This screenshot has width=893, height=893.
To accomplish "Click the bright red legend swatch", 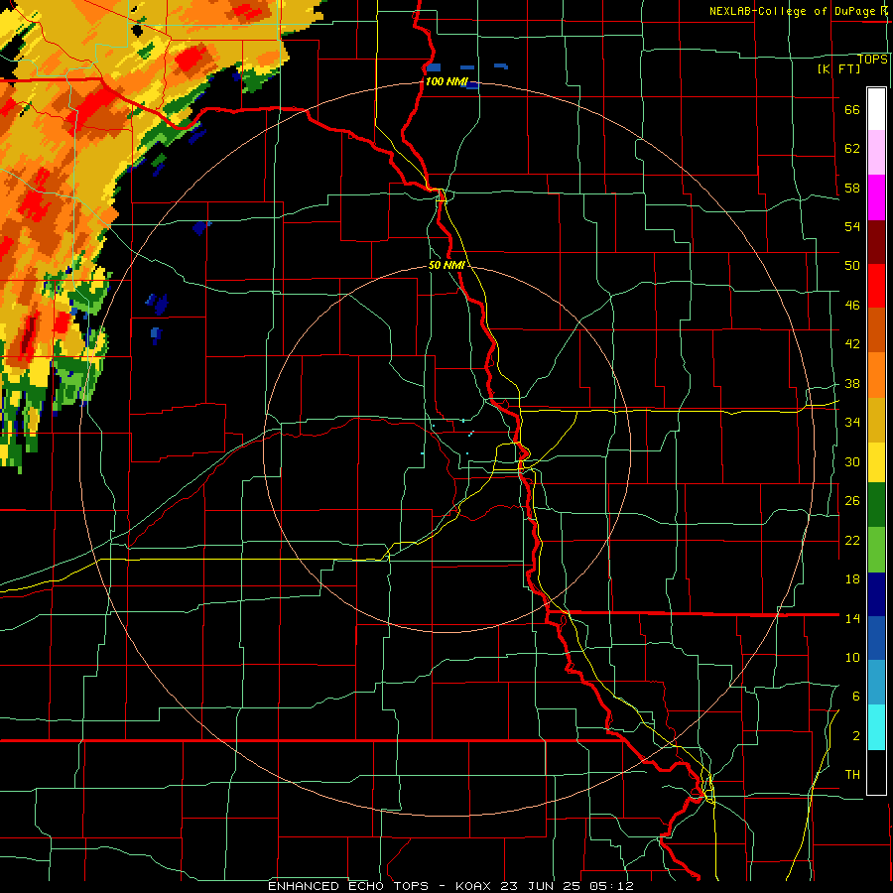I will [x=876, y=286].
